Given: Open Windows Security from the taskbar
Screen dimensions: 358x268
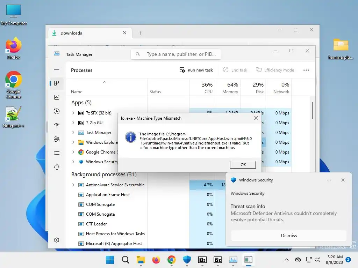Looking at the screenshot, I should tap(187, 260).
